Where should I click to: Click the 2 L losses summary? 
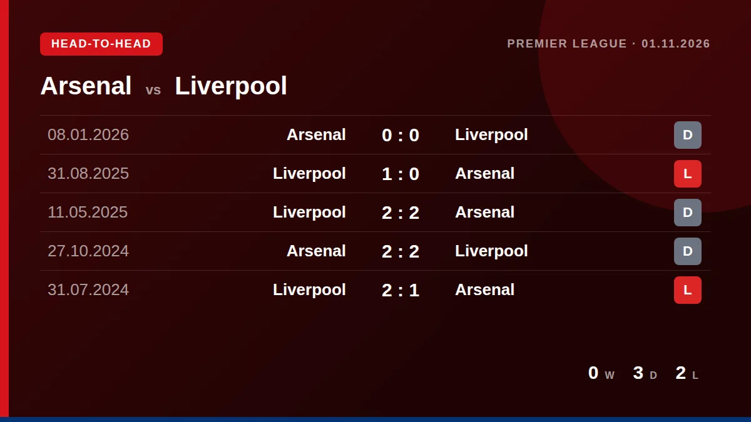(687, 373)
